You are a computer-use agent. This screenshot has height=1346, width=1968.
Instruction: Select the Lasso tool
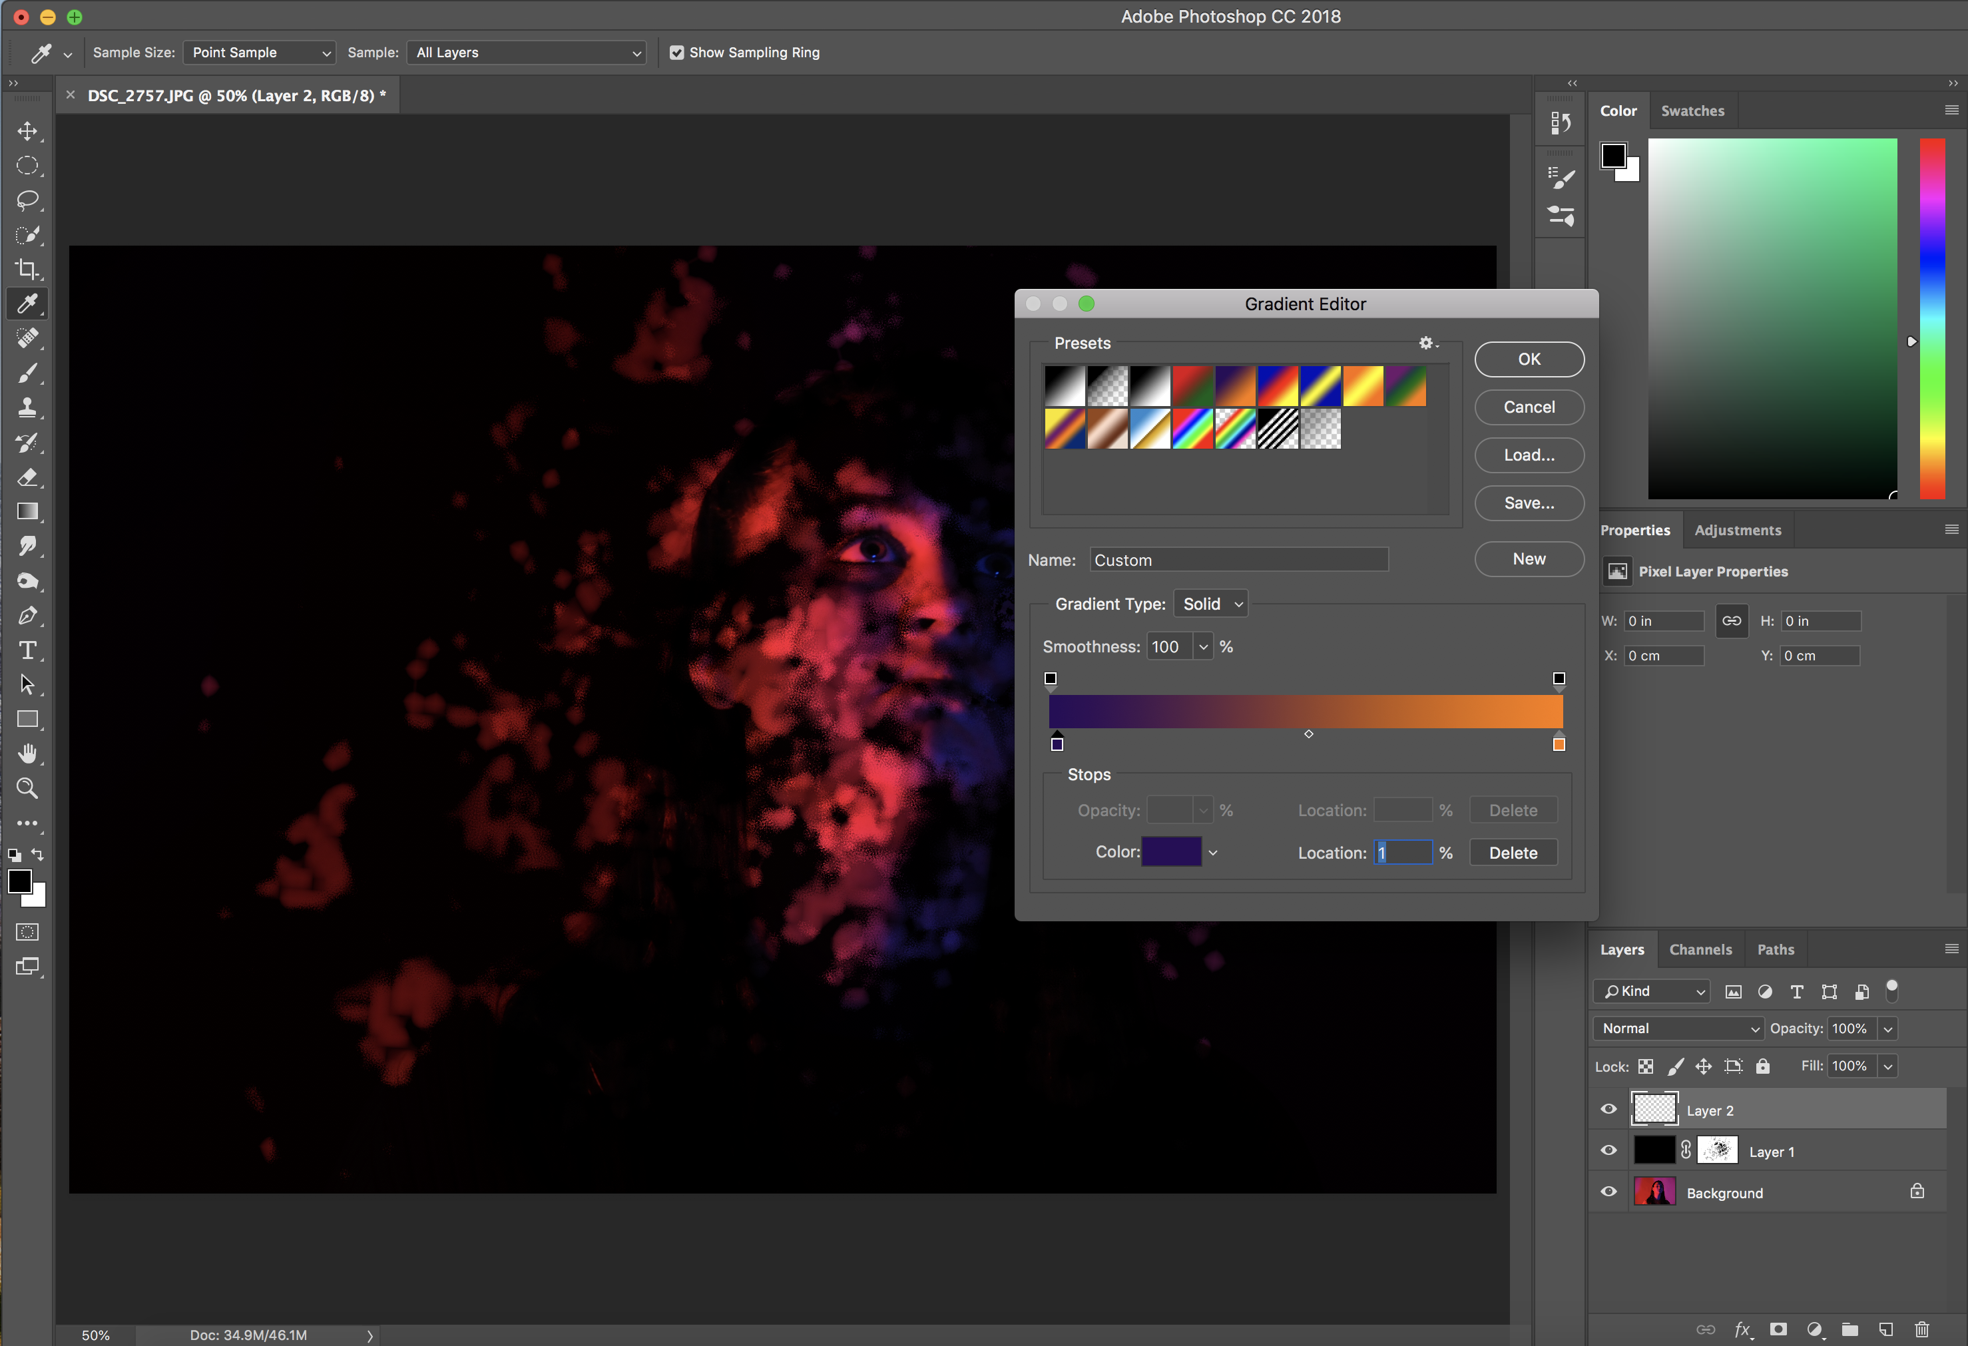(x=27, y=200)
